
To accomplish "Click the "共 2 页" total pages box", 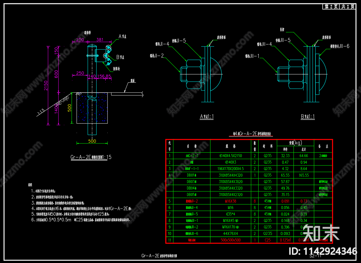I will pyautogui.click(x=348, y=6).
